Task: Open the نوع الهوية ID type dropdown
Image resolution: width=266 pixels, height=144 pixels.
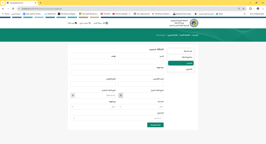Action: click(x=93, y=107)
